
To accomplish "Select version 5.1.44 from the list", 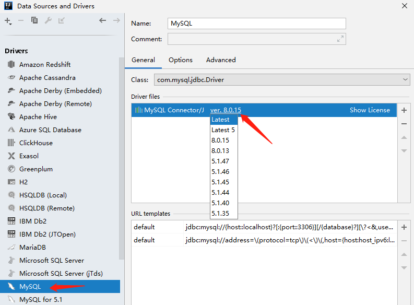I will (224, 193).
